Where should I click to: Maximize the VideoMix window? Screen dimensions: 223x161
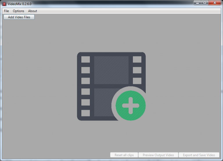(x=205, y=3)
